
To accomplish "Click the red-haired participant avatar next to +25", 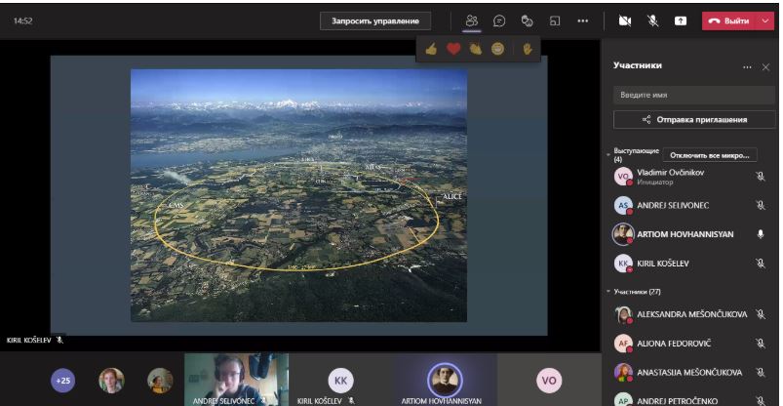I will tap(111, 381).
